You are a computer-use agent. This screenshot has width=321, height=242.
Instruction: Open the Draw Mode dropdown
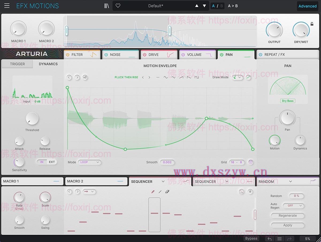coord(237,77)
